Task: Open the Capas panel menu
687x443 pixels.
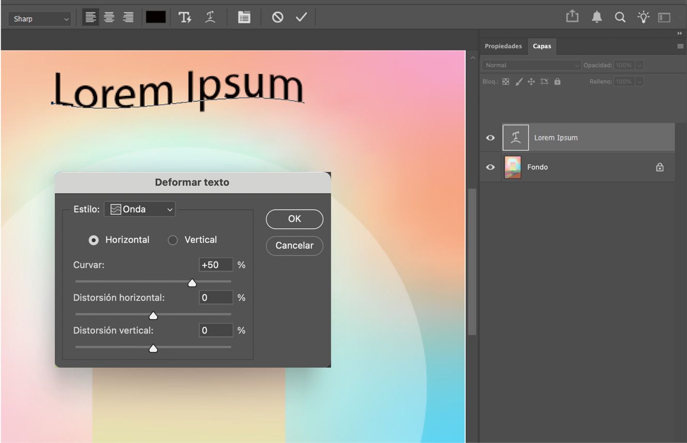Action: [680, 46]
